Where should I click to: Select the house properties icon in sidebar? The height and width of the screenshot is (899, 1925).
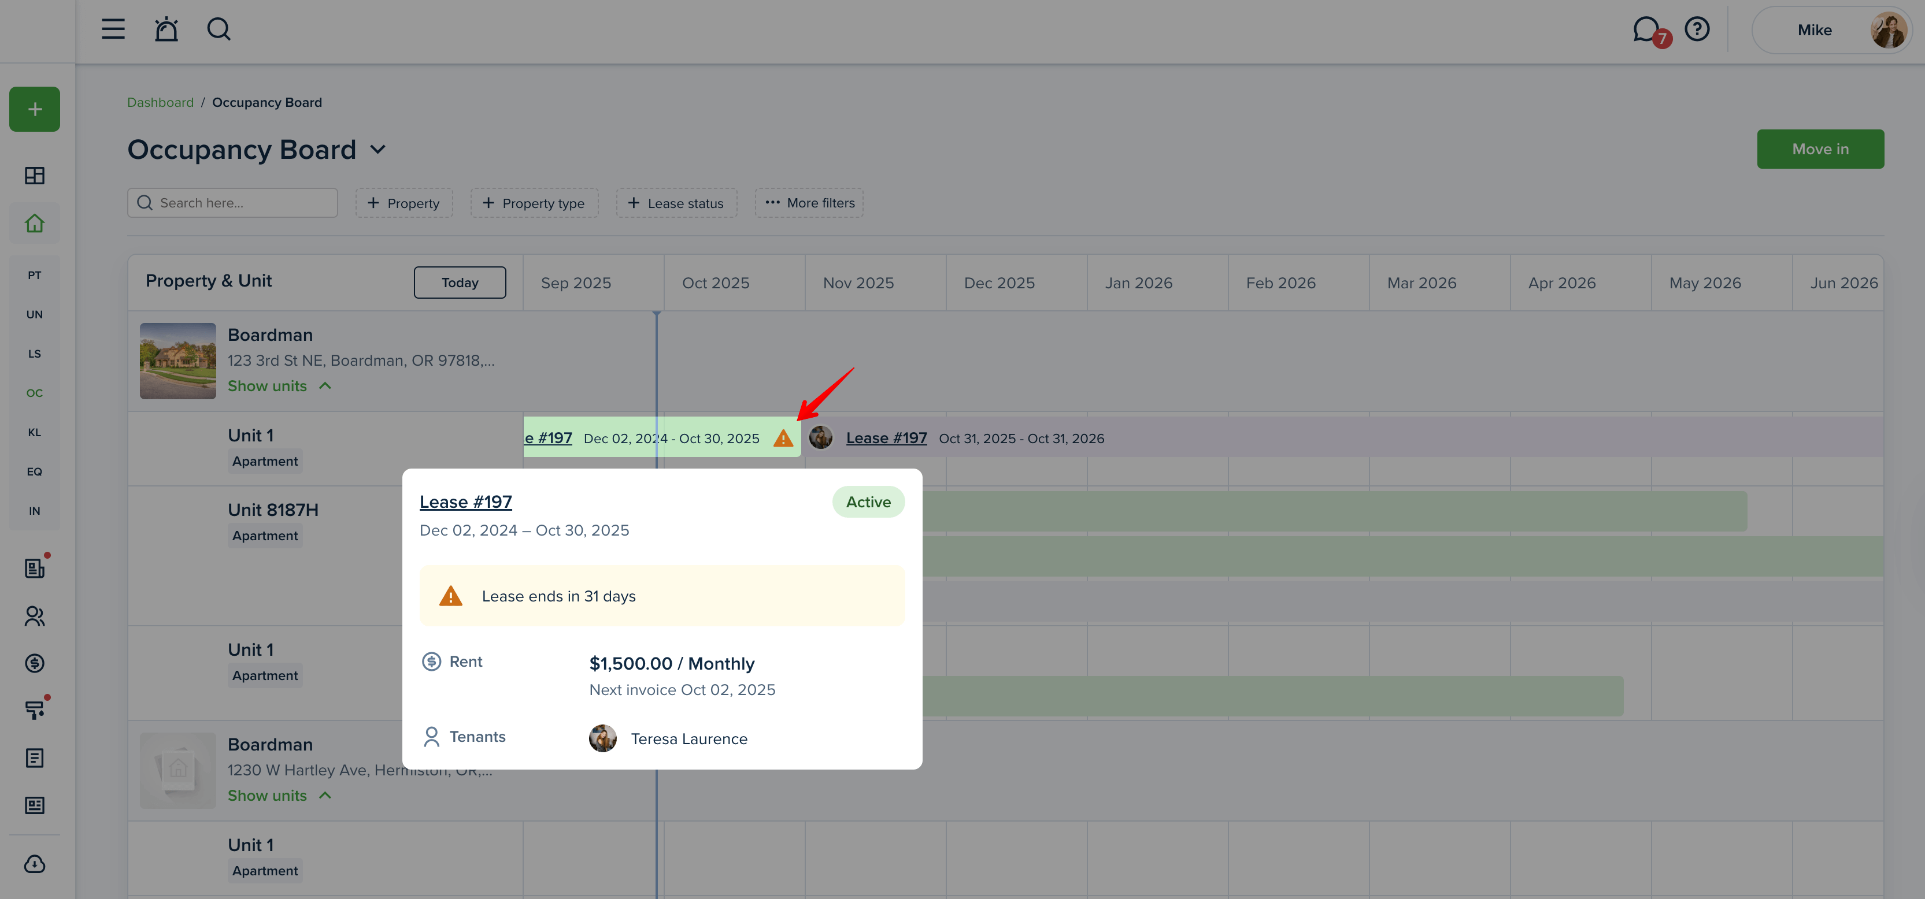(x=34, y=223)
